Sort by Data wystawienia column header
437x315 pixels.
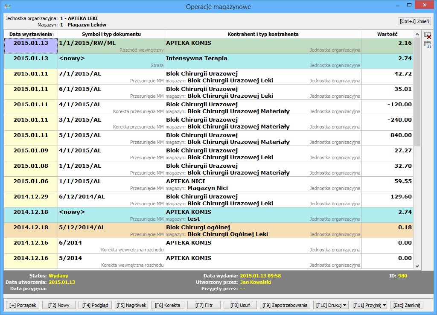point(31,34)
